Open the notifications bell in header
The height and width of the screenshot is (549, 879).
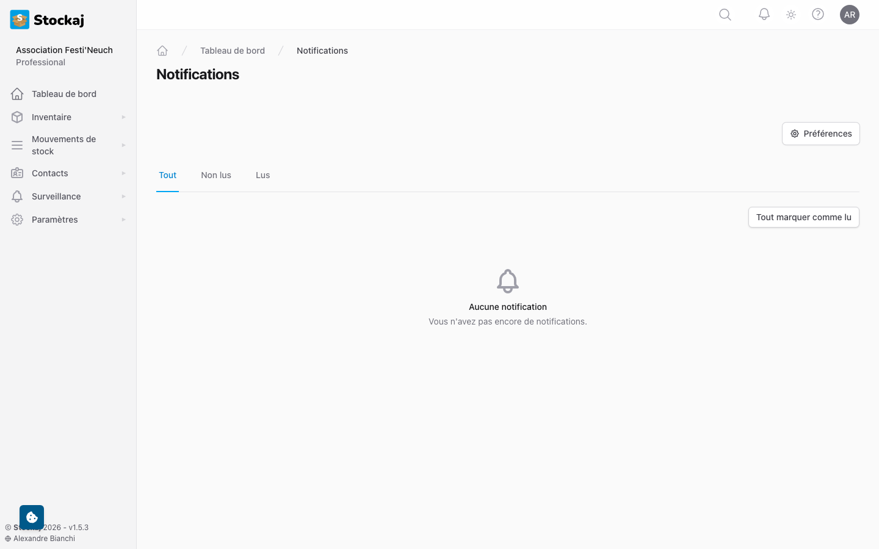[764, 14]
